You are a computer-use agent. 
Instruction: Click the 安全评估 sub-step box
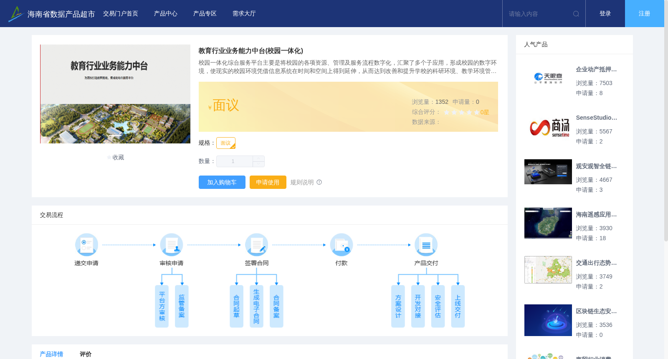click(438, 306)
